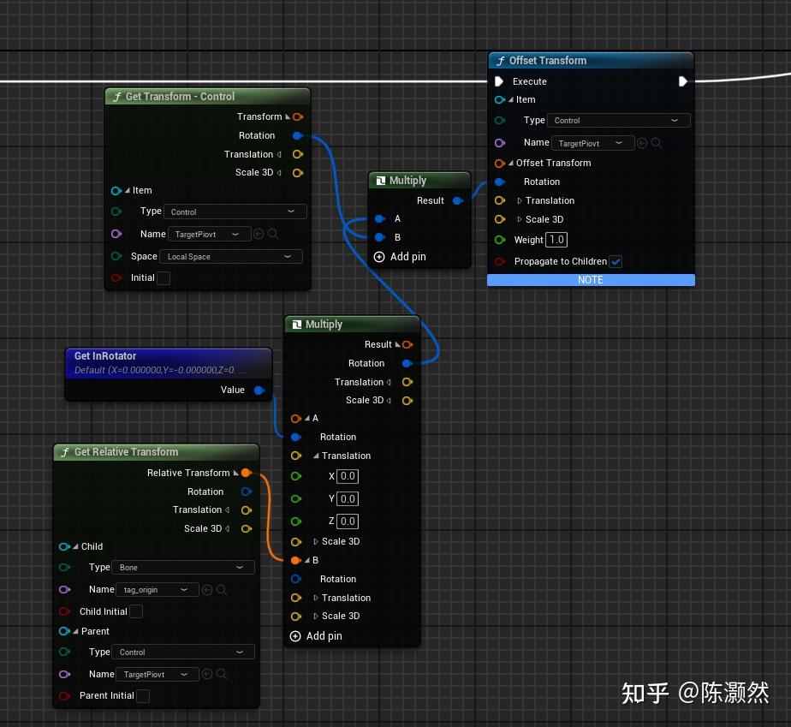791x727 pixels.
Task: Check Child Initial on Get Relative Transform
Action: click(x=135, y=611)
